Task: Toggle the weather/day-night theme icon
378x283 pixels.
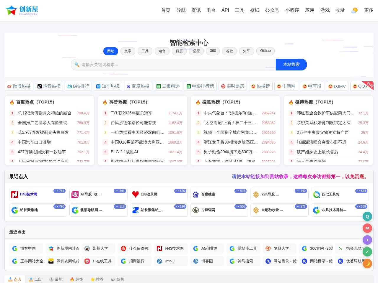Action: point(354,10)
